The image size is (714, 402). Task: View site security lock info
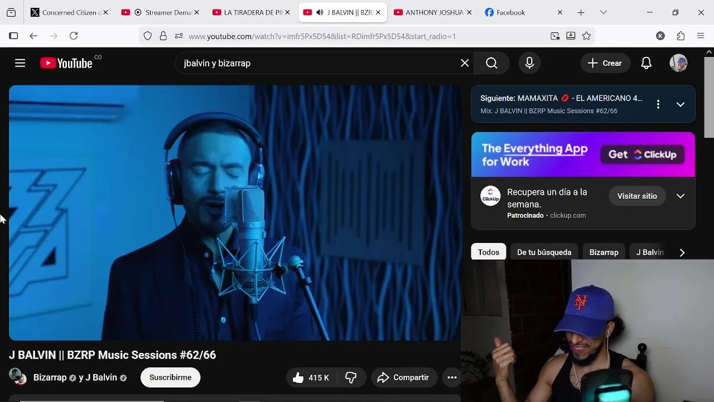click(x=163, y=36)
